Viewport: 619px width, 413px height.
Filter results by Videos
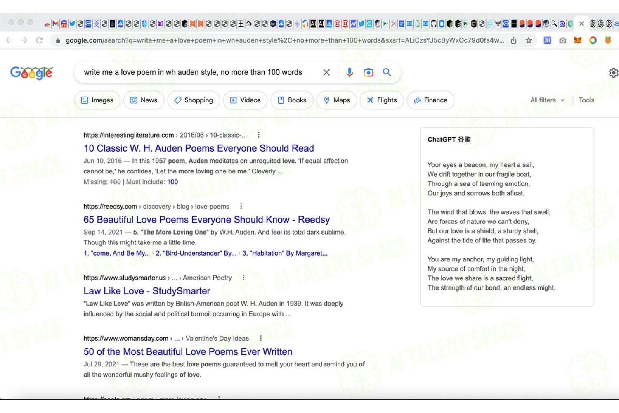click(245, 100)
